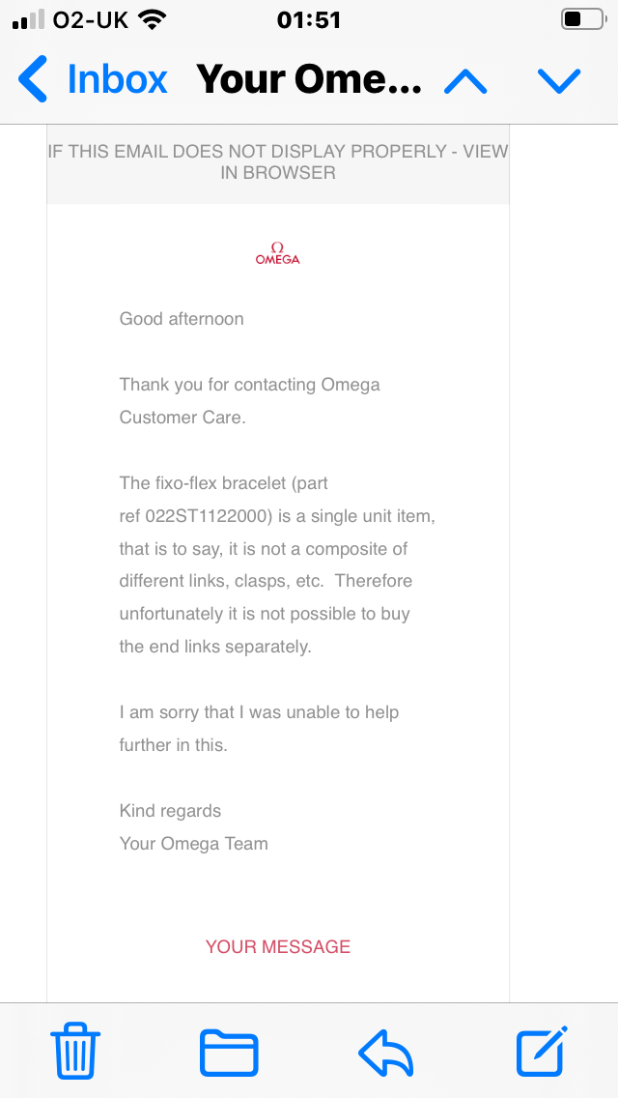Tap the O2-UK carrier label
618x1098 pixels.
point(92,19)
